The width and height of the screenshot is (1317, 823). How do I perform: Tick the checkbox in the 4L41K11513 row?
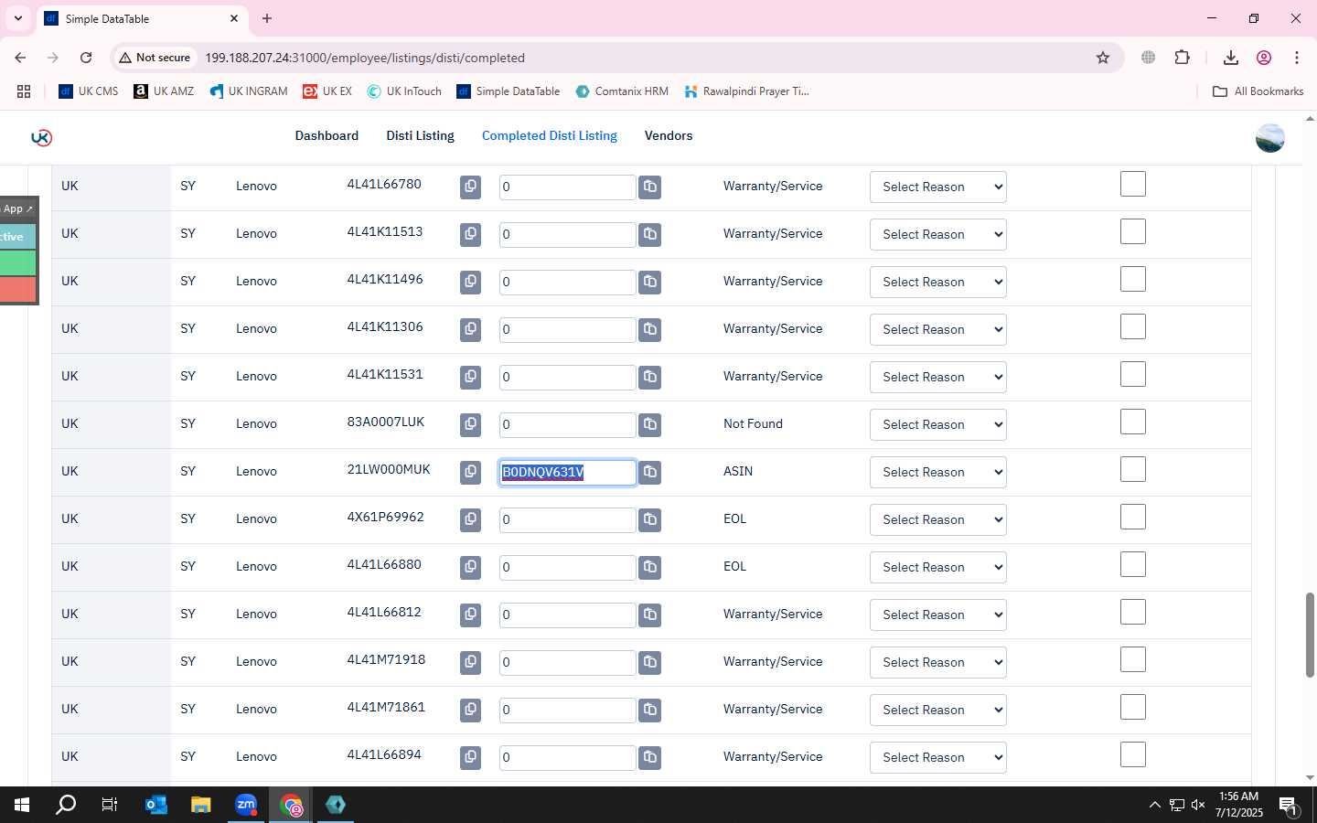coord(1133,231)
